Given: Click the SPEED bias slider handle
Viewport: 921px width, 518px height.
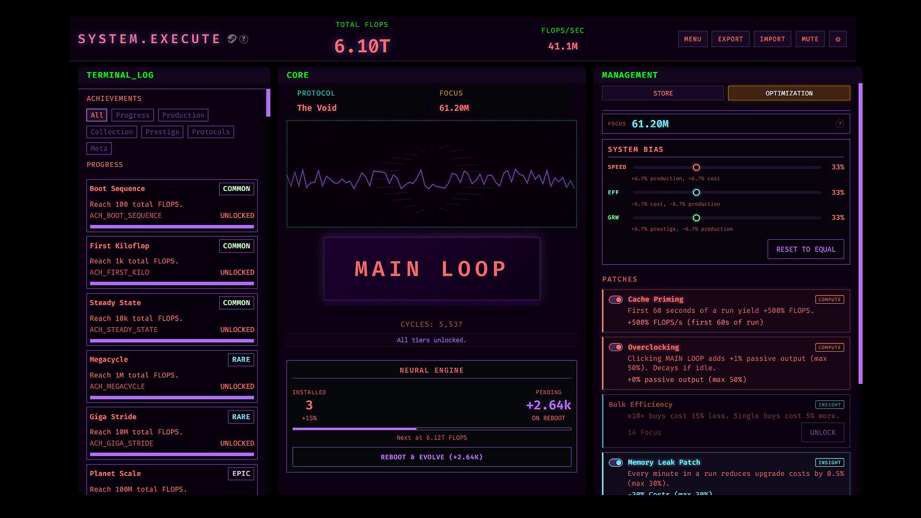Looking at the screenshot, I should (696, 167).
